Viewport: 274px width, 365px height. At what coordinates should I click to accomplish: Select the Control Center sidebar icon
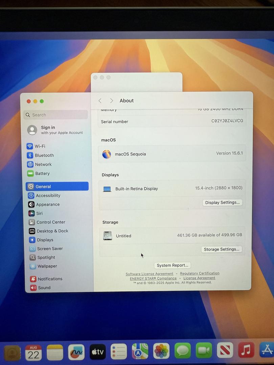(32, 222)
